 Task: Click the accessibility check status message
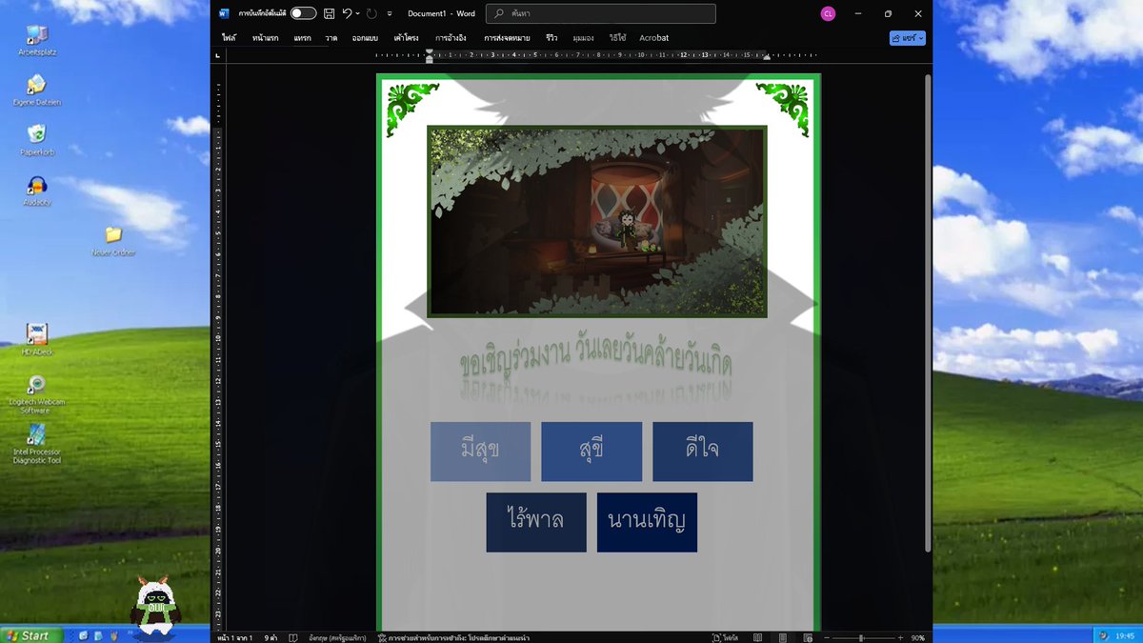pos(453,637)
